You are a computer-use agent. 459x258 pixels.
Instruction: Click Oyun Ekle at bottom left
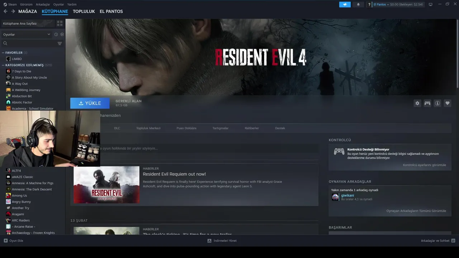point(13,241)
